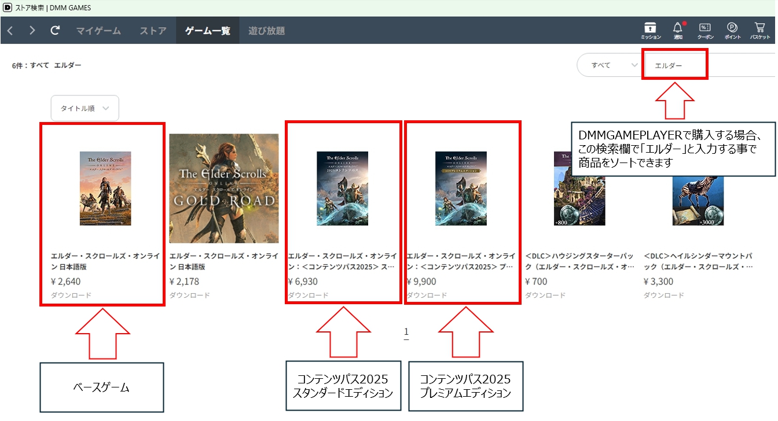Open the クーポン icon
The width and height of the screenshot is (778, 421).
point(705,31)
